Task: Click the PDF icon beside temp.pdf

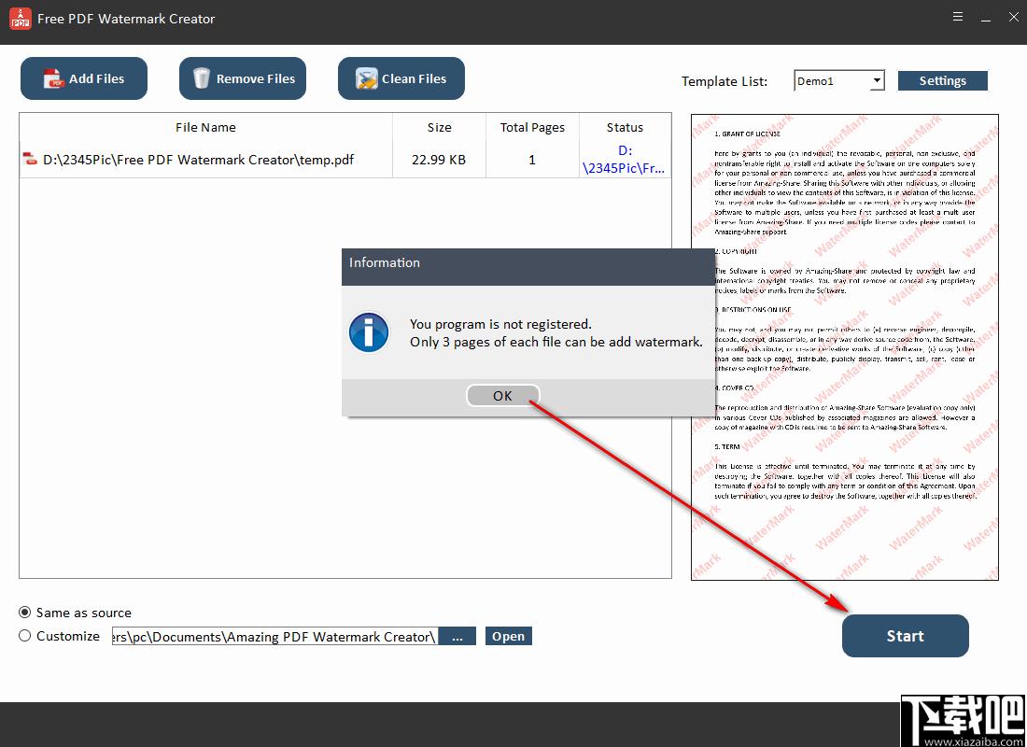Action: click(x=30, y=159)
